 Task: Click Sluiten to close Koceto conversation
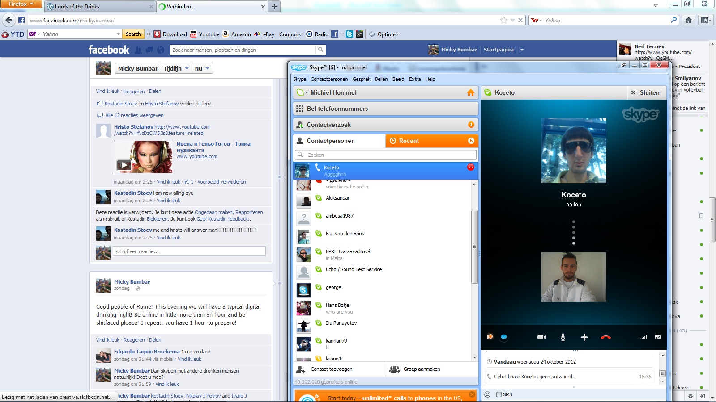pyautogui.click(x=645, y=92)
